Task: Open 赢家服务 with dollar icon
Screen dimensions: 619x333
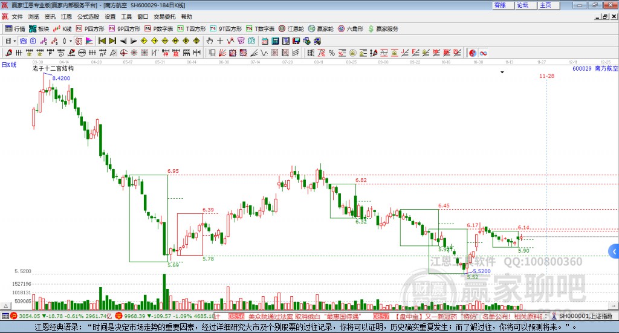Action: pyautogui.click(x=383, y=29)
